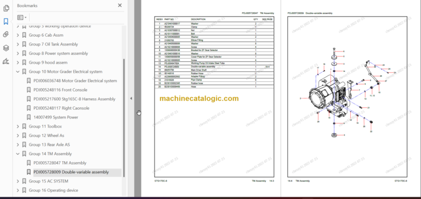This screenshot has height=199, width=421.
Task: Open bookmark Group 11 Toolbox
Action: pyautogui.click(x=45, y=126)
